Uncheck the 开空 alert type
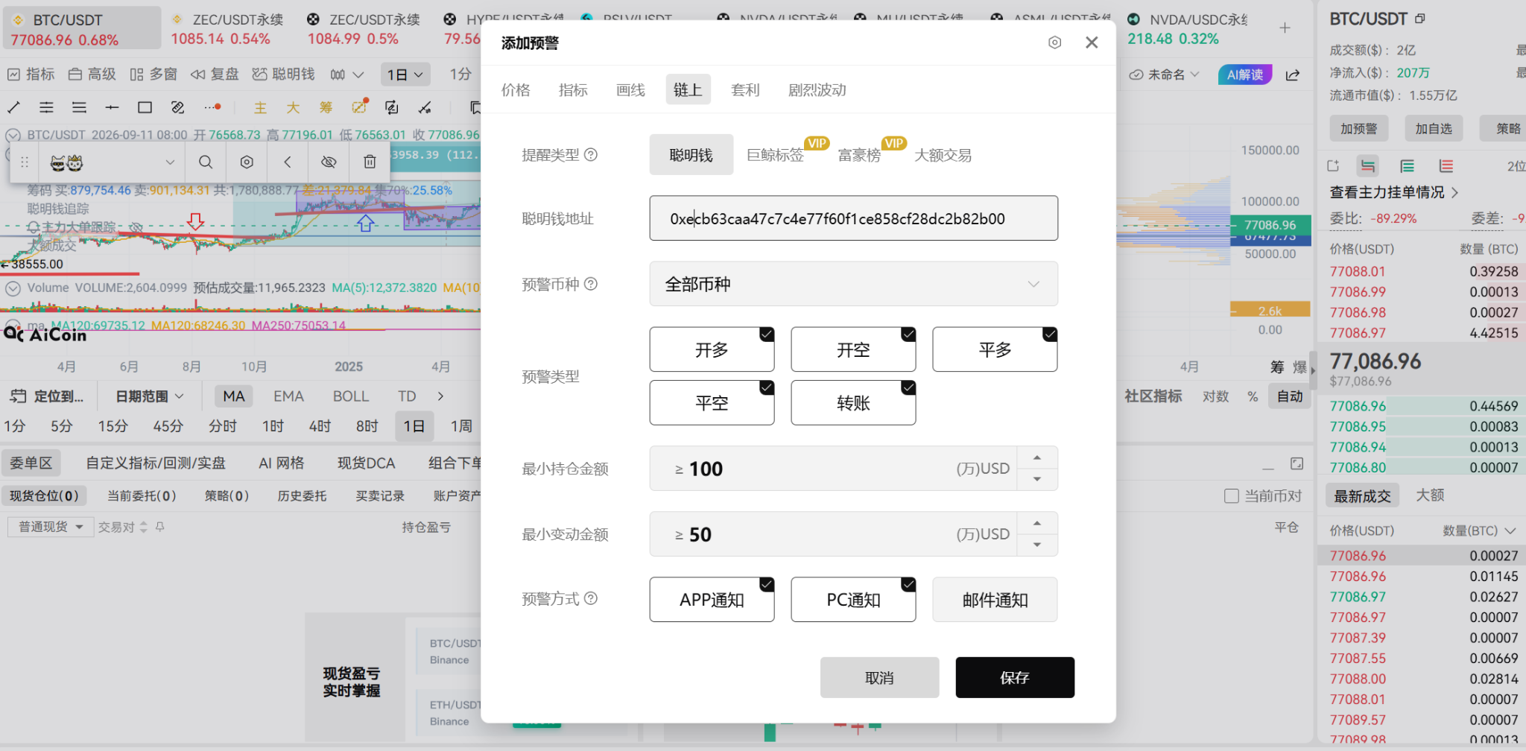1526x751 pixels. coord(853,349)
